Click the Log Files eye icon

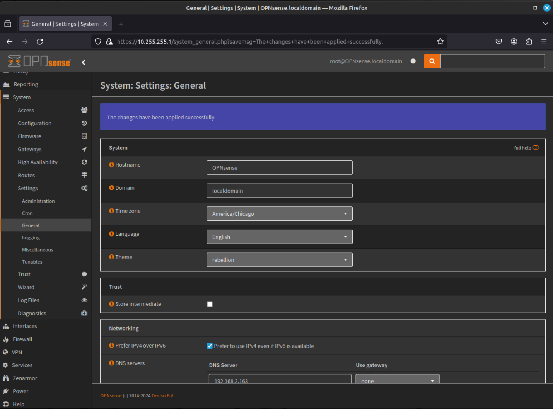point(84,300)
